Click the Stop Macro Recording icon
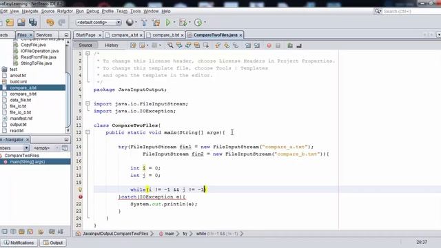Screen dimensions: 441x248 click(x=278, y=45)
